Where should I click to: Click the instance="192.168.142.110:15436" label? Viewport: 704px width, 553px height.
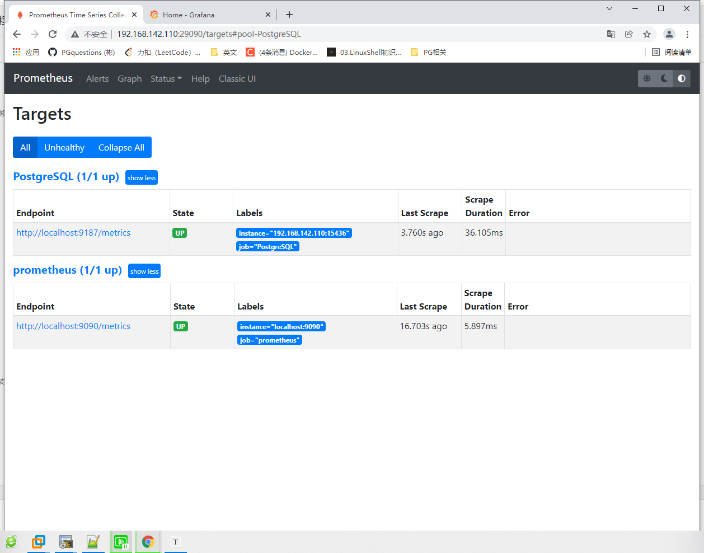pos(294,233)
